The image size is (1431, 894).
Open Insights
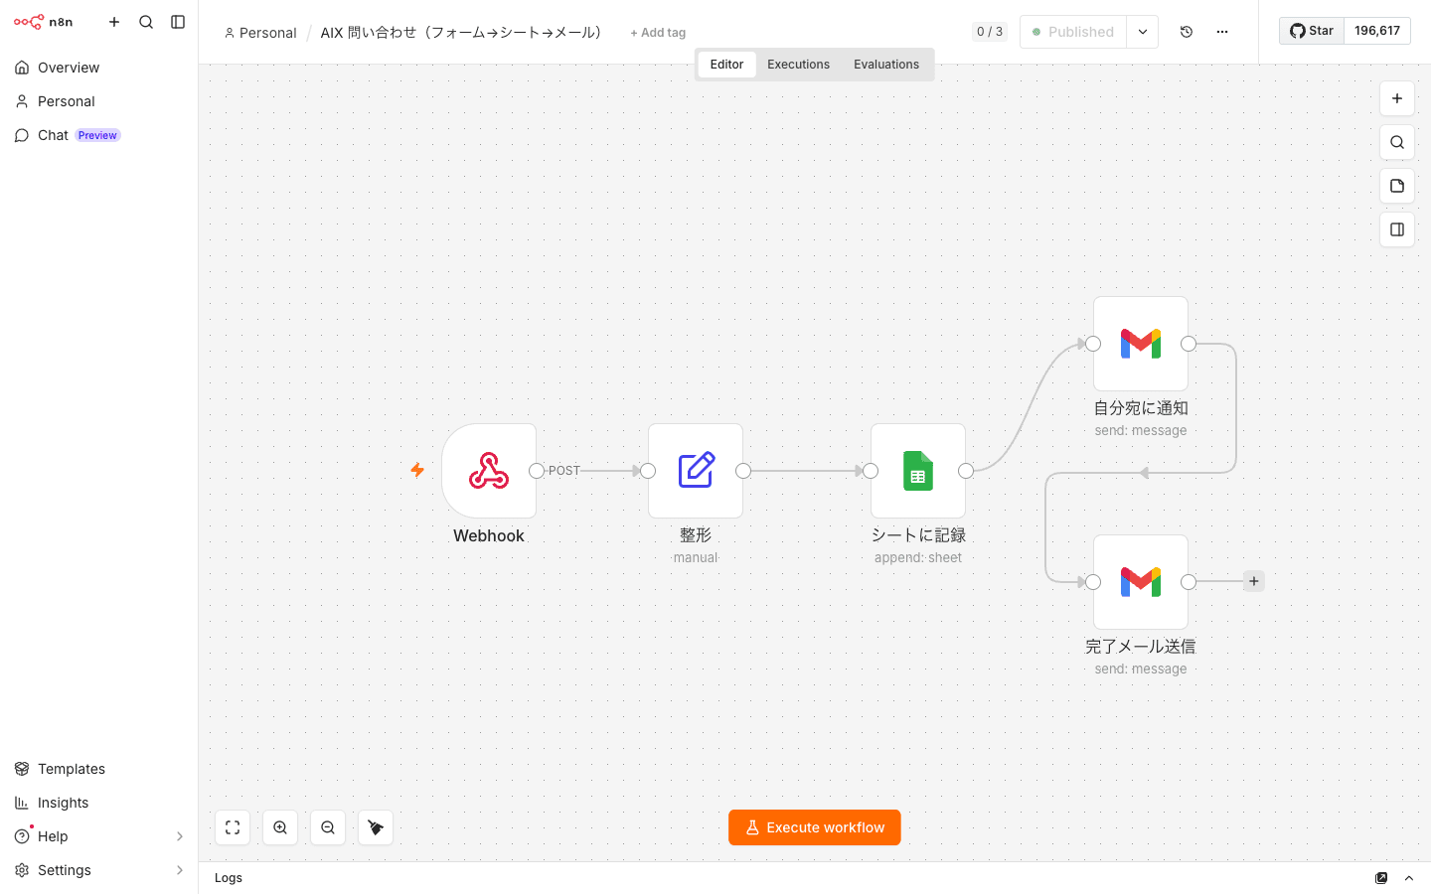98,803
